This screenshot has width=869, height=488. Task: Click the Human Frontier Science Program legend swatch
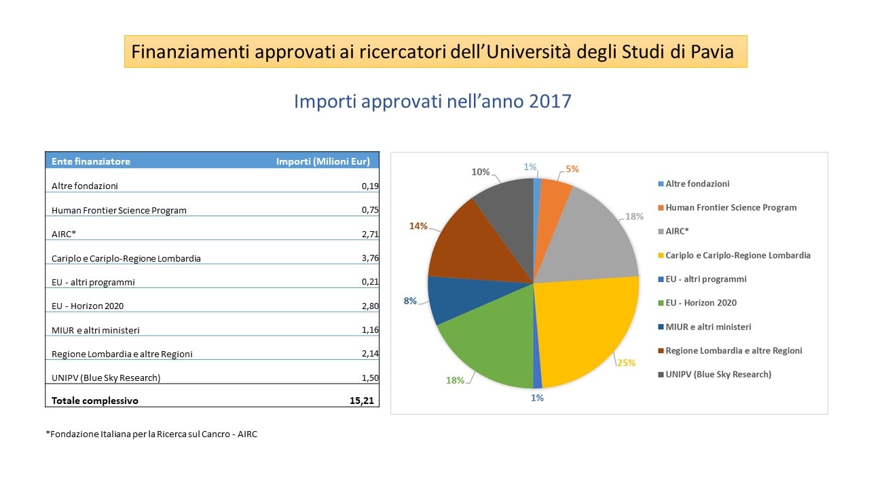661,208
